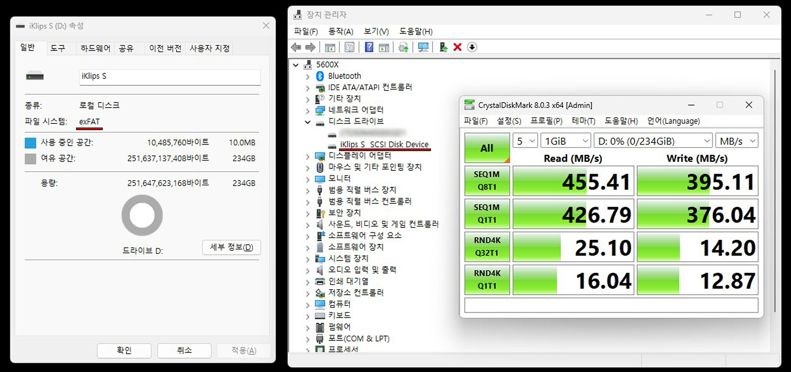
Task: Run the SEQ1M Q1T1 test button
Action: (487, 214)
